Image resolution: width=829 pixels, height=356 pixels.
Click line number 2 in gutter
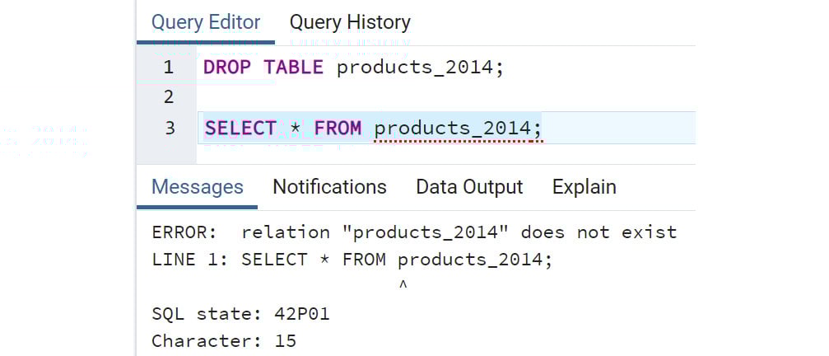[168, 97]
